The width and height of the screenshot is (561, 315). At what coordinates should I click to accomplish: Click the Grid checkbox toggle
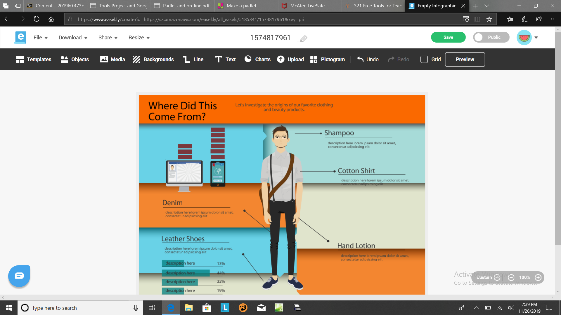[x=424, y=59]
